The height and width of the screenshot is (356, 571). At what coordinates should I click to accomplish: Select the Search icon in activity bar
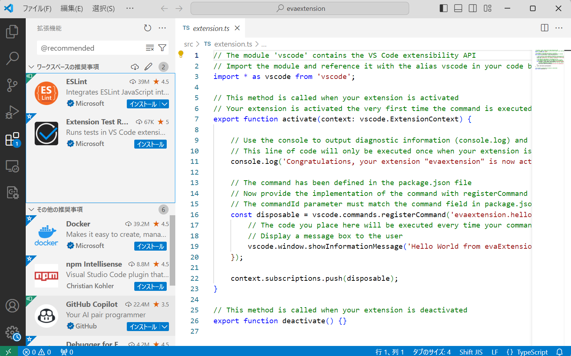(13, 58)
